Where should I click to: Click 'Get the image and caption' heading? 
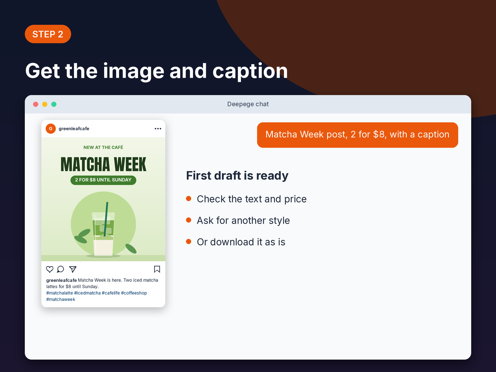click(x=156, y=71)
